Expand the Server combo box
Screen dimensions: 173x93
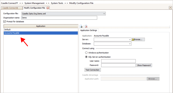coord(130,39)
